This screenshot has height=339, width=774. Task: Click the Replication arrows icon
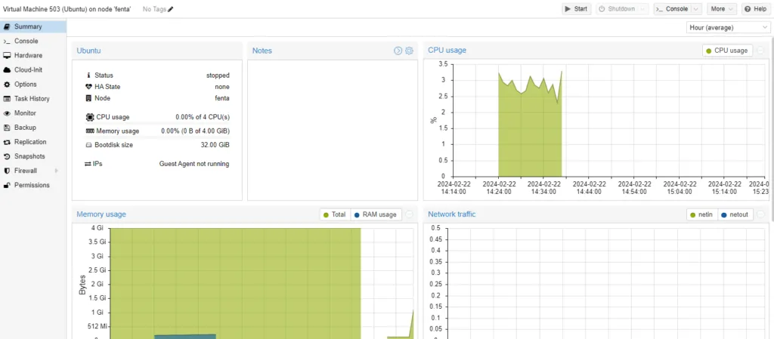7,142
